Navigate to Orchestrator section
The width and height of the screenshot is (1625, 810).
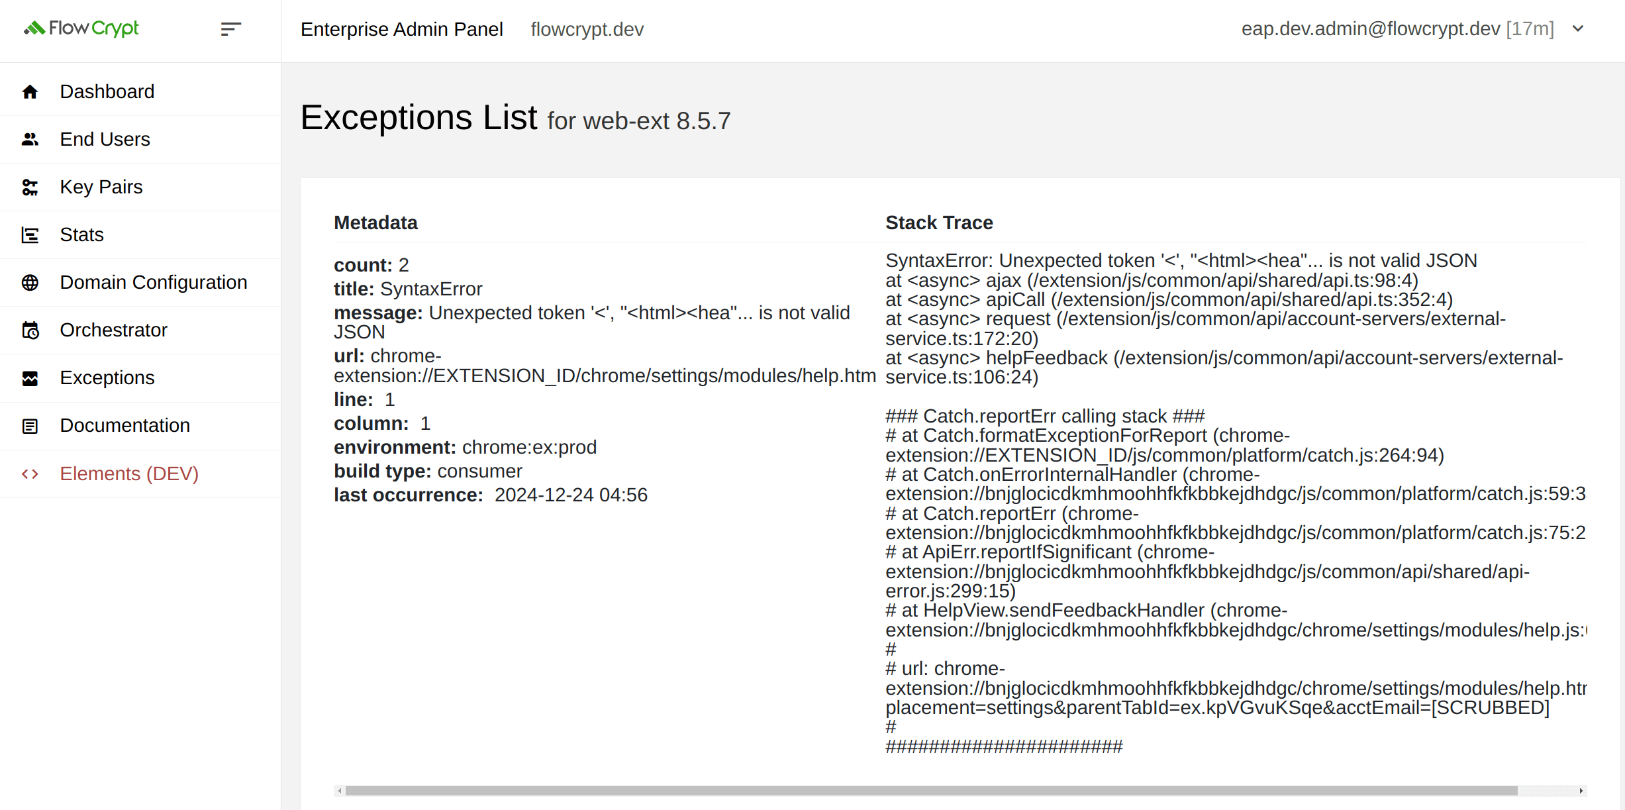click(113, 330)
